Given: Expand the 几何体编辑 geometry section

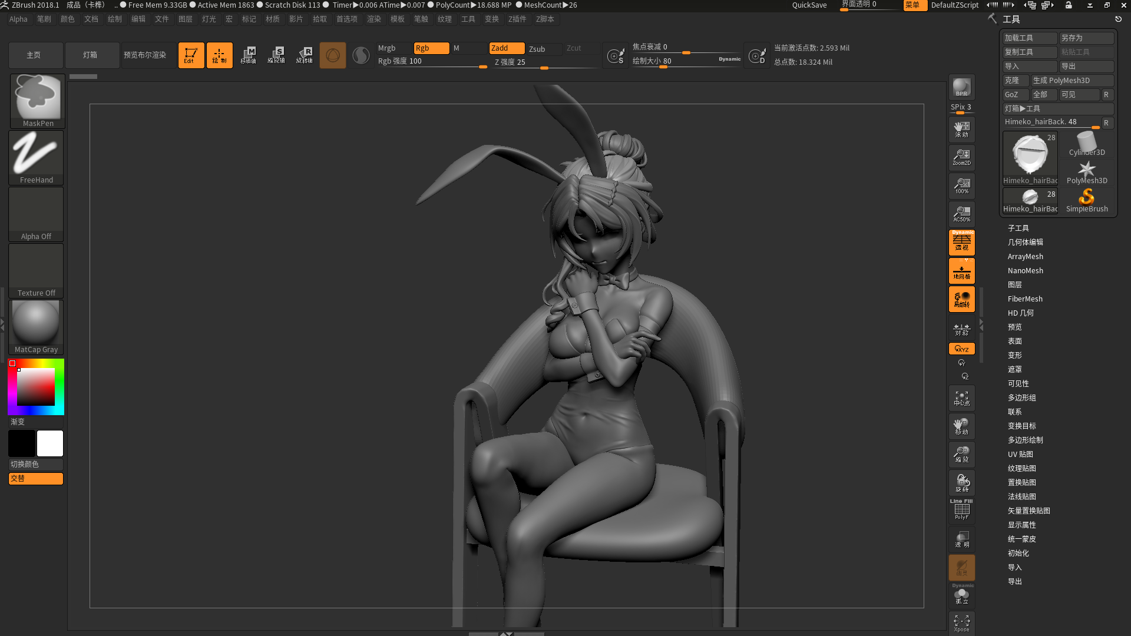Looking at the screenshot, I should click(x=1025, y=242).
